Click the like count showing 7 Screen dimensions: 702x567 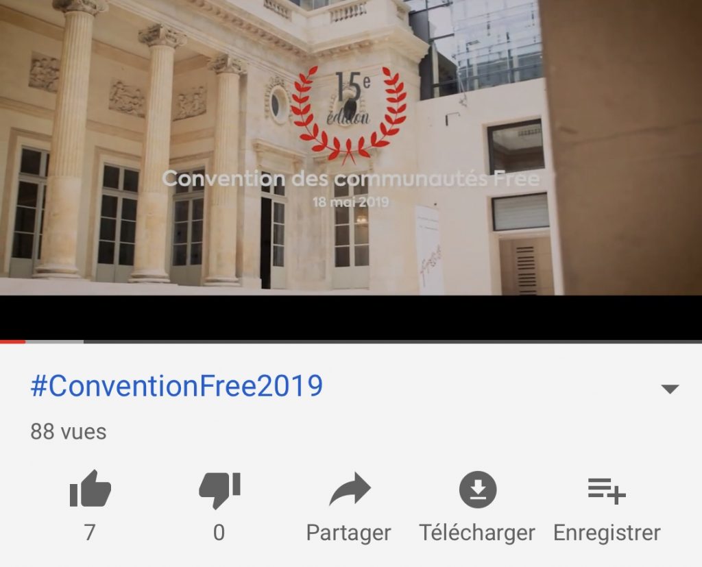pyautogui.click(x=90, y=533)
